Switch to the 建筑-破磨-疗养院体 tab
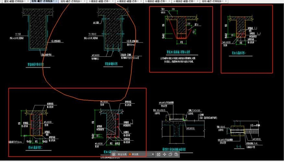284x162 pixels. [15, 1]
